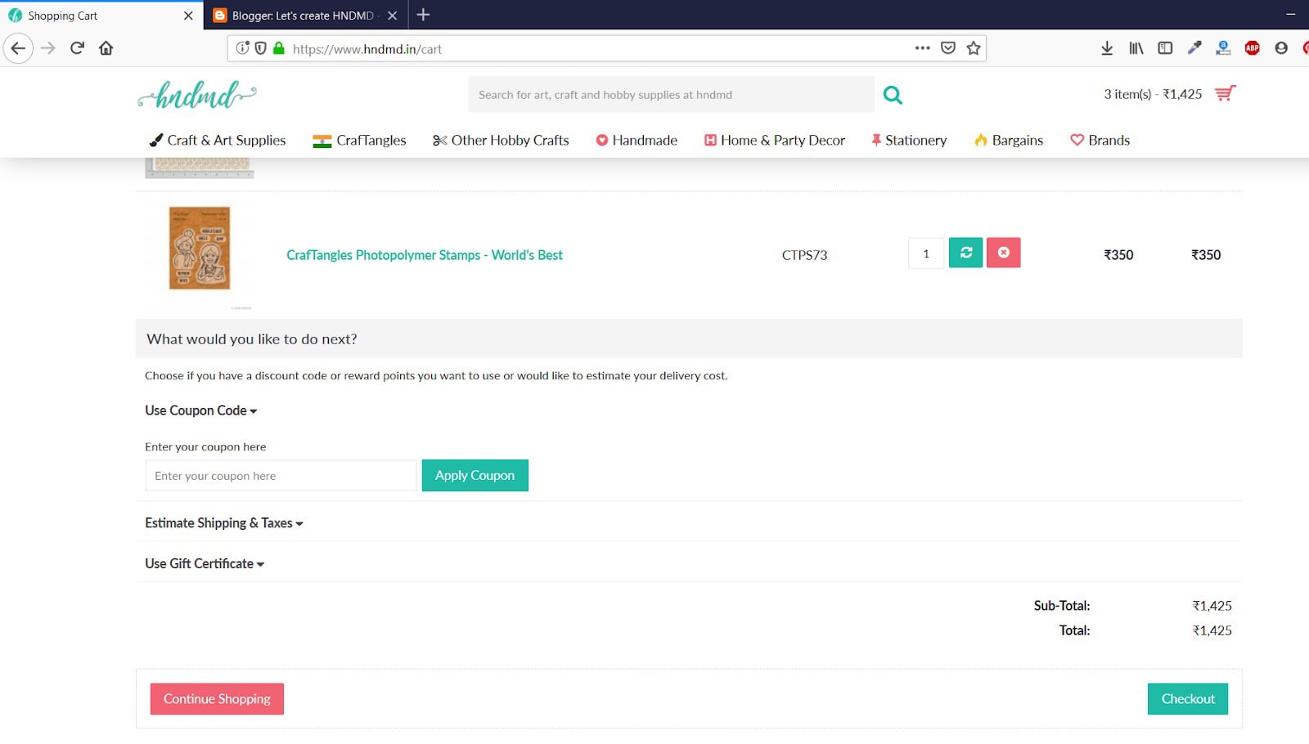Click the quantity field for CTPS73

[926, 253]
